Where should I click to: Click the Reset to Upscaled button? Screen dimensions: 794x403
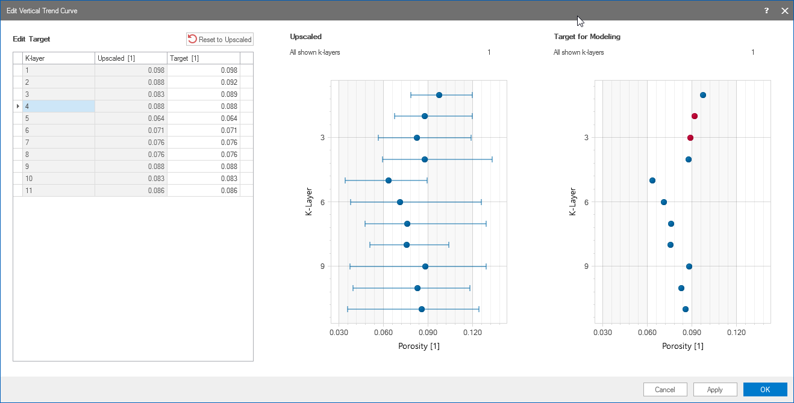220,39
